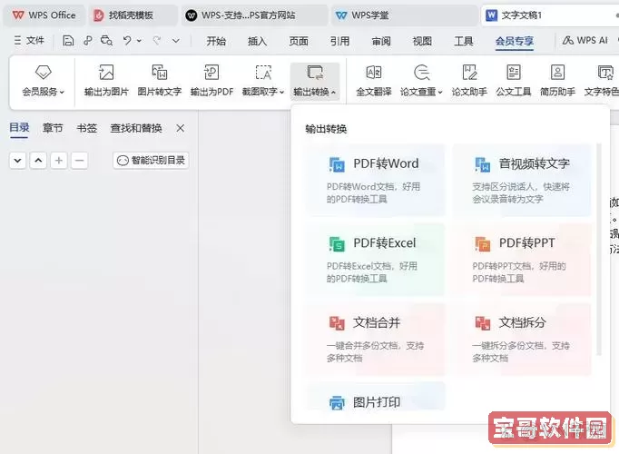
Task: Switch to the 目录 panel tab
Action: (x=19, y=128)
